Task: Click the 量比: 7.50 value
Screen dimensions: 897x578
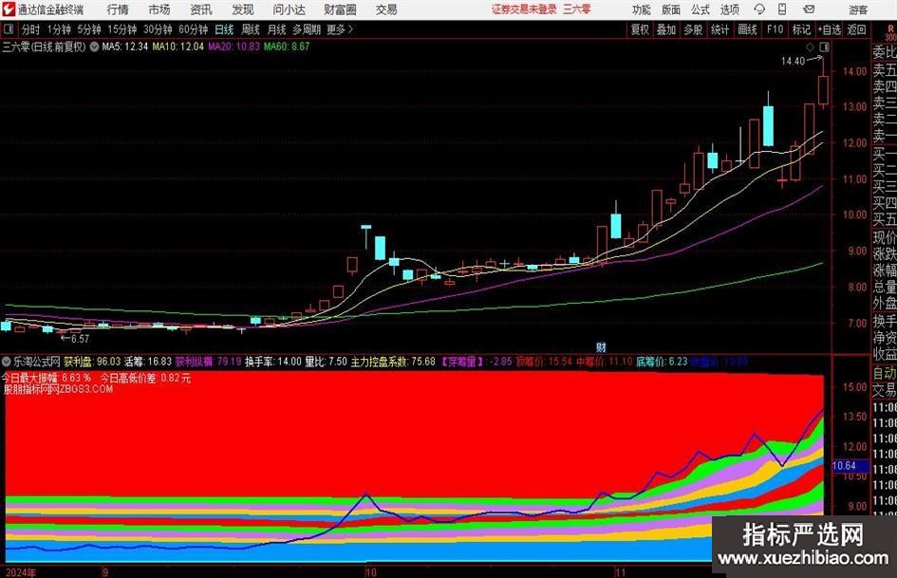Action: click(x=327, y=362)
